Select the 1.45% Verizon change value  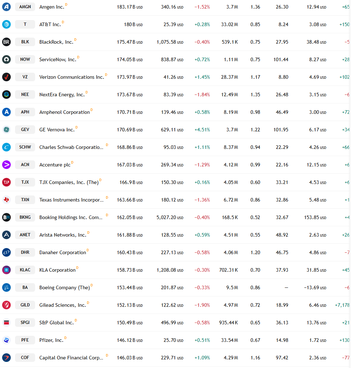(202, 77)
